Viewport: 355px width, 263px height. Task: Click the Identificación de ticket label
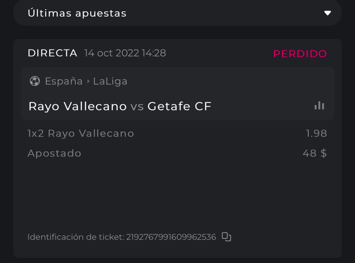tap(75, 237)
